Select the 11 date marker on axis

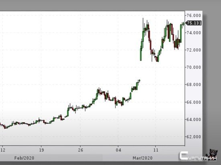[156, 150]
